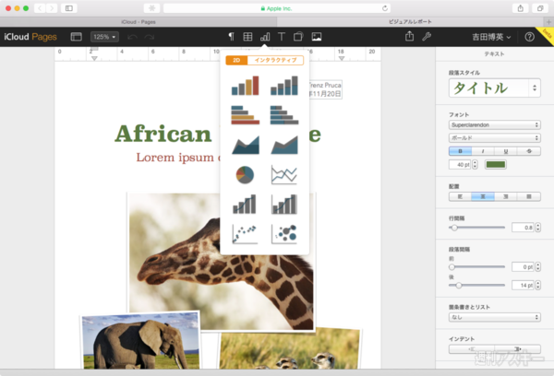Image resolution: width=554 pixels, height=376 pixels.
Task: Toggle strikethrough formatting button
Action: click(529, 151)
